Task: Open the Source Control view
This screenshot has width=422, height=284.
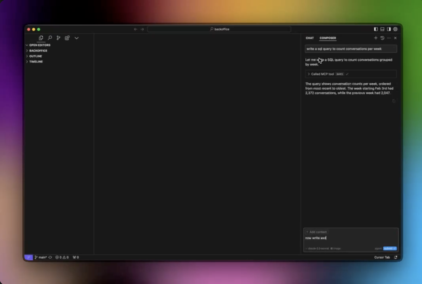Action: coord(58,38)
